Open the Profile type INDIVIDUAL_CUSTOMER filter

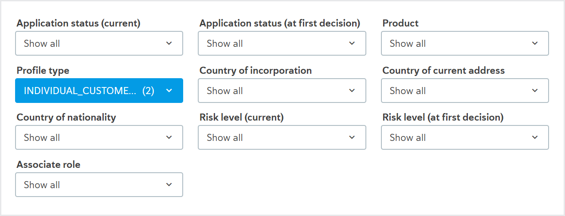(99, 91)
